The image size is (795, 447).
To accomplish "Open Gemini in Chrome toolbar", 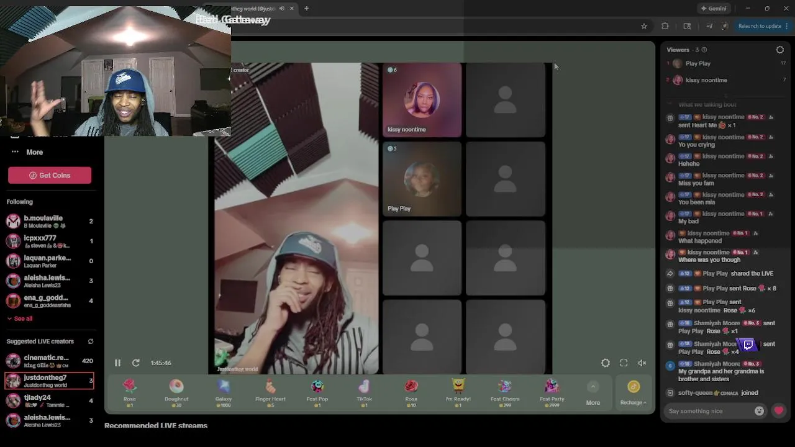I will coord(713,9).
